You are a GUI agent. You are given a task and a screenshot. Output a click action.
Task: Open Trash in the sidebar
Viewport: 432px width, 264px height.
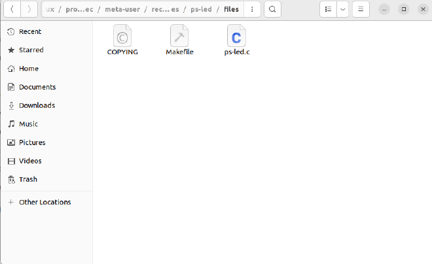tap(27, 179)
